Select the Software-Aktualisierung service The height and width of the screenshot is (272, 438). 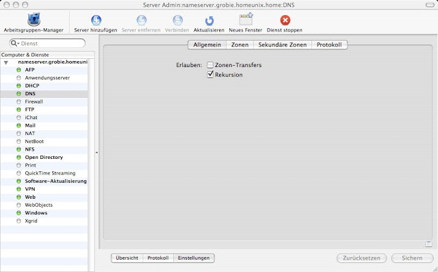point(44,181)
